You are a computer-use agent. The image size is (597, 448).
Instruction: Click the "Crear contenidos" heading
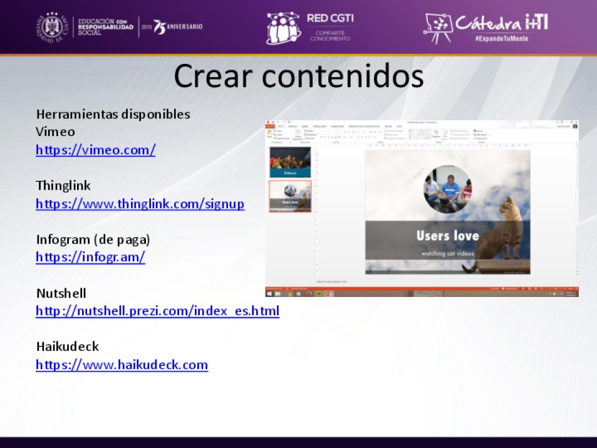point(299,76)
